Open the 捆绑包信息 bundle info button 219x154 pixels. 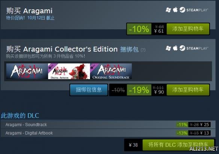click(x=89, y=90)
